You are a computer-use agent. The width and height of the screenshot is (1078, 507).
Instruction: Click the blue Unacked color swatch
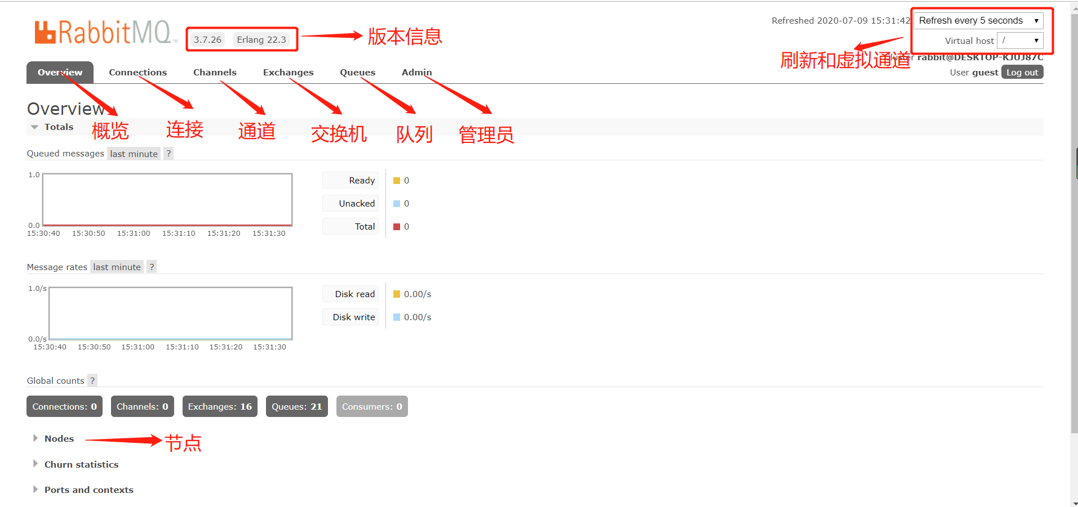[x=397, y=204]
